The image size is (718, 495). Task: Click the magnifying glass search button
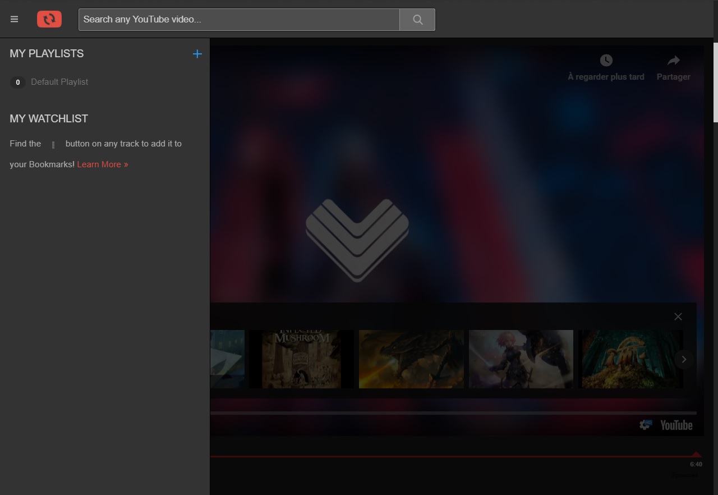(x=417, y=19)
